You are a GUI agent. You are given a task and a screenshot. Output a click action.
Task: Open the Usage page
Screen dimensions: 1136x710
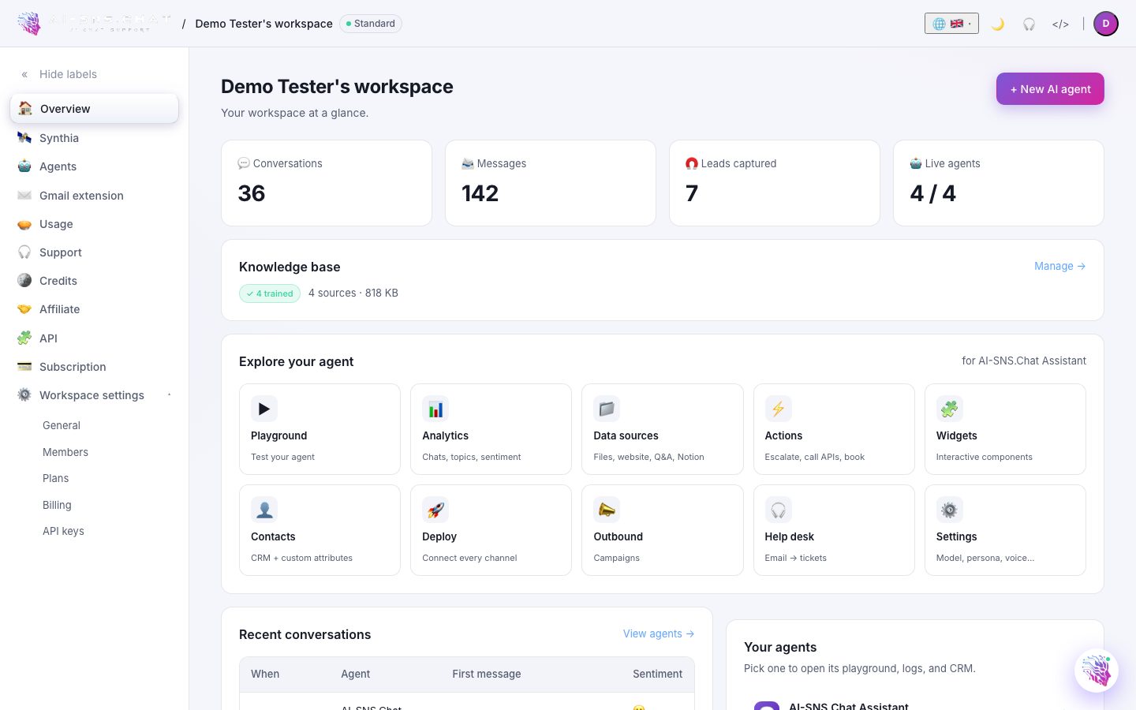pos(94,224)
